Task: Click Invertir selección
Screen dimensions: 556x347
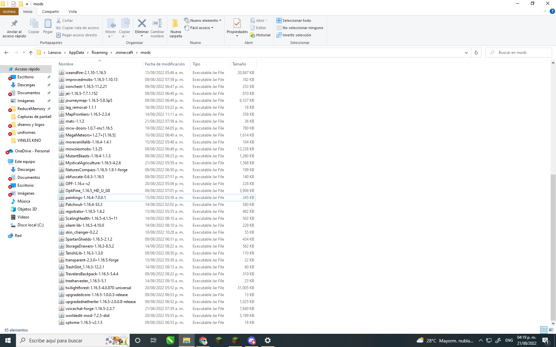Action: [294, 35]
